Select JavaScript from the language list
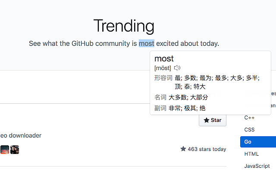 point(257,166)
